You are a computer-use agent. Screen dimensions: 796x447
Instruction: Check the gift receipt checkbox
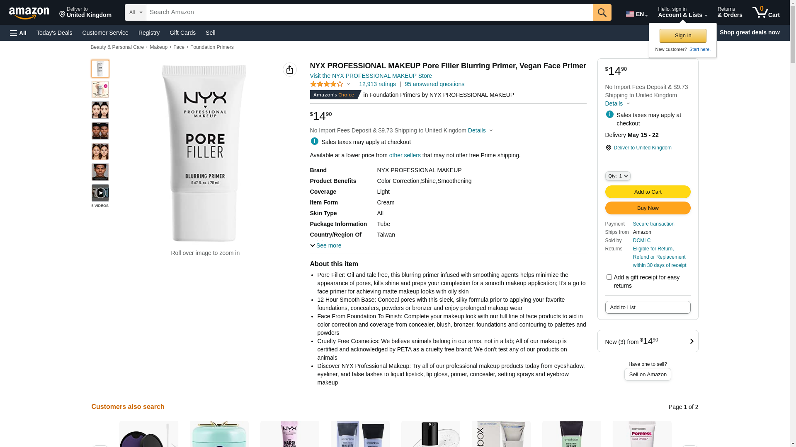[609, 277]
